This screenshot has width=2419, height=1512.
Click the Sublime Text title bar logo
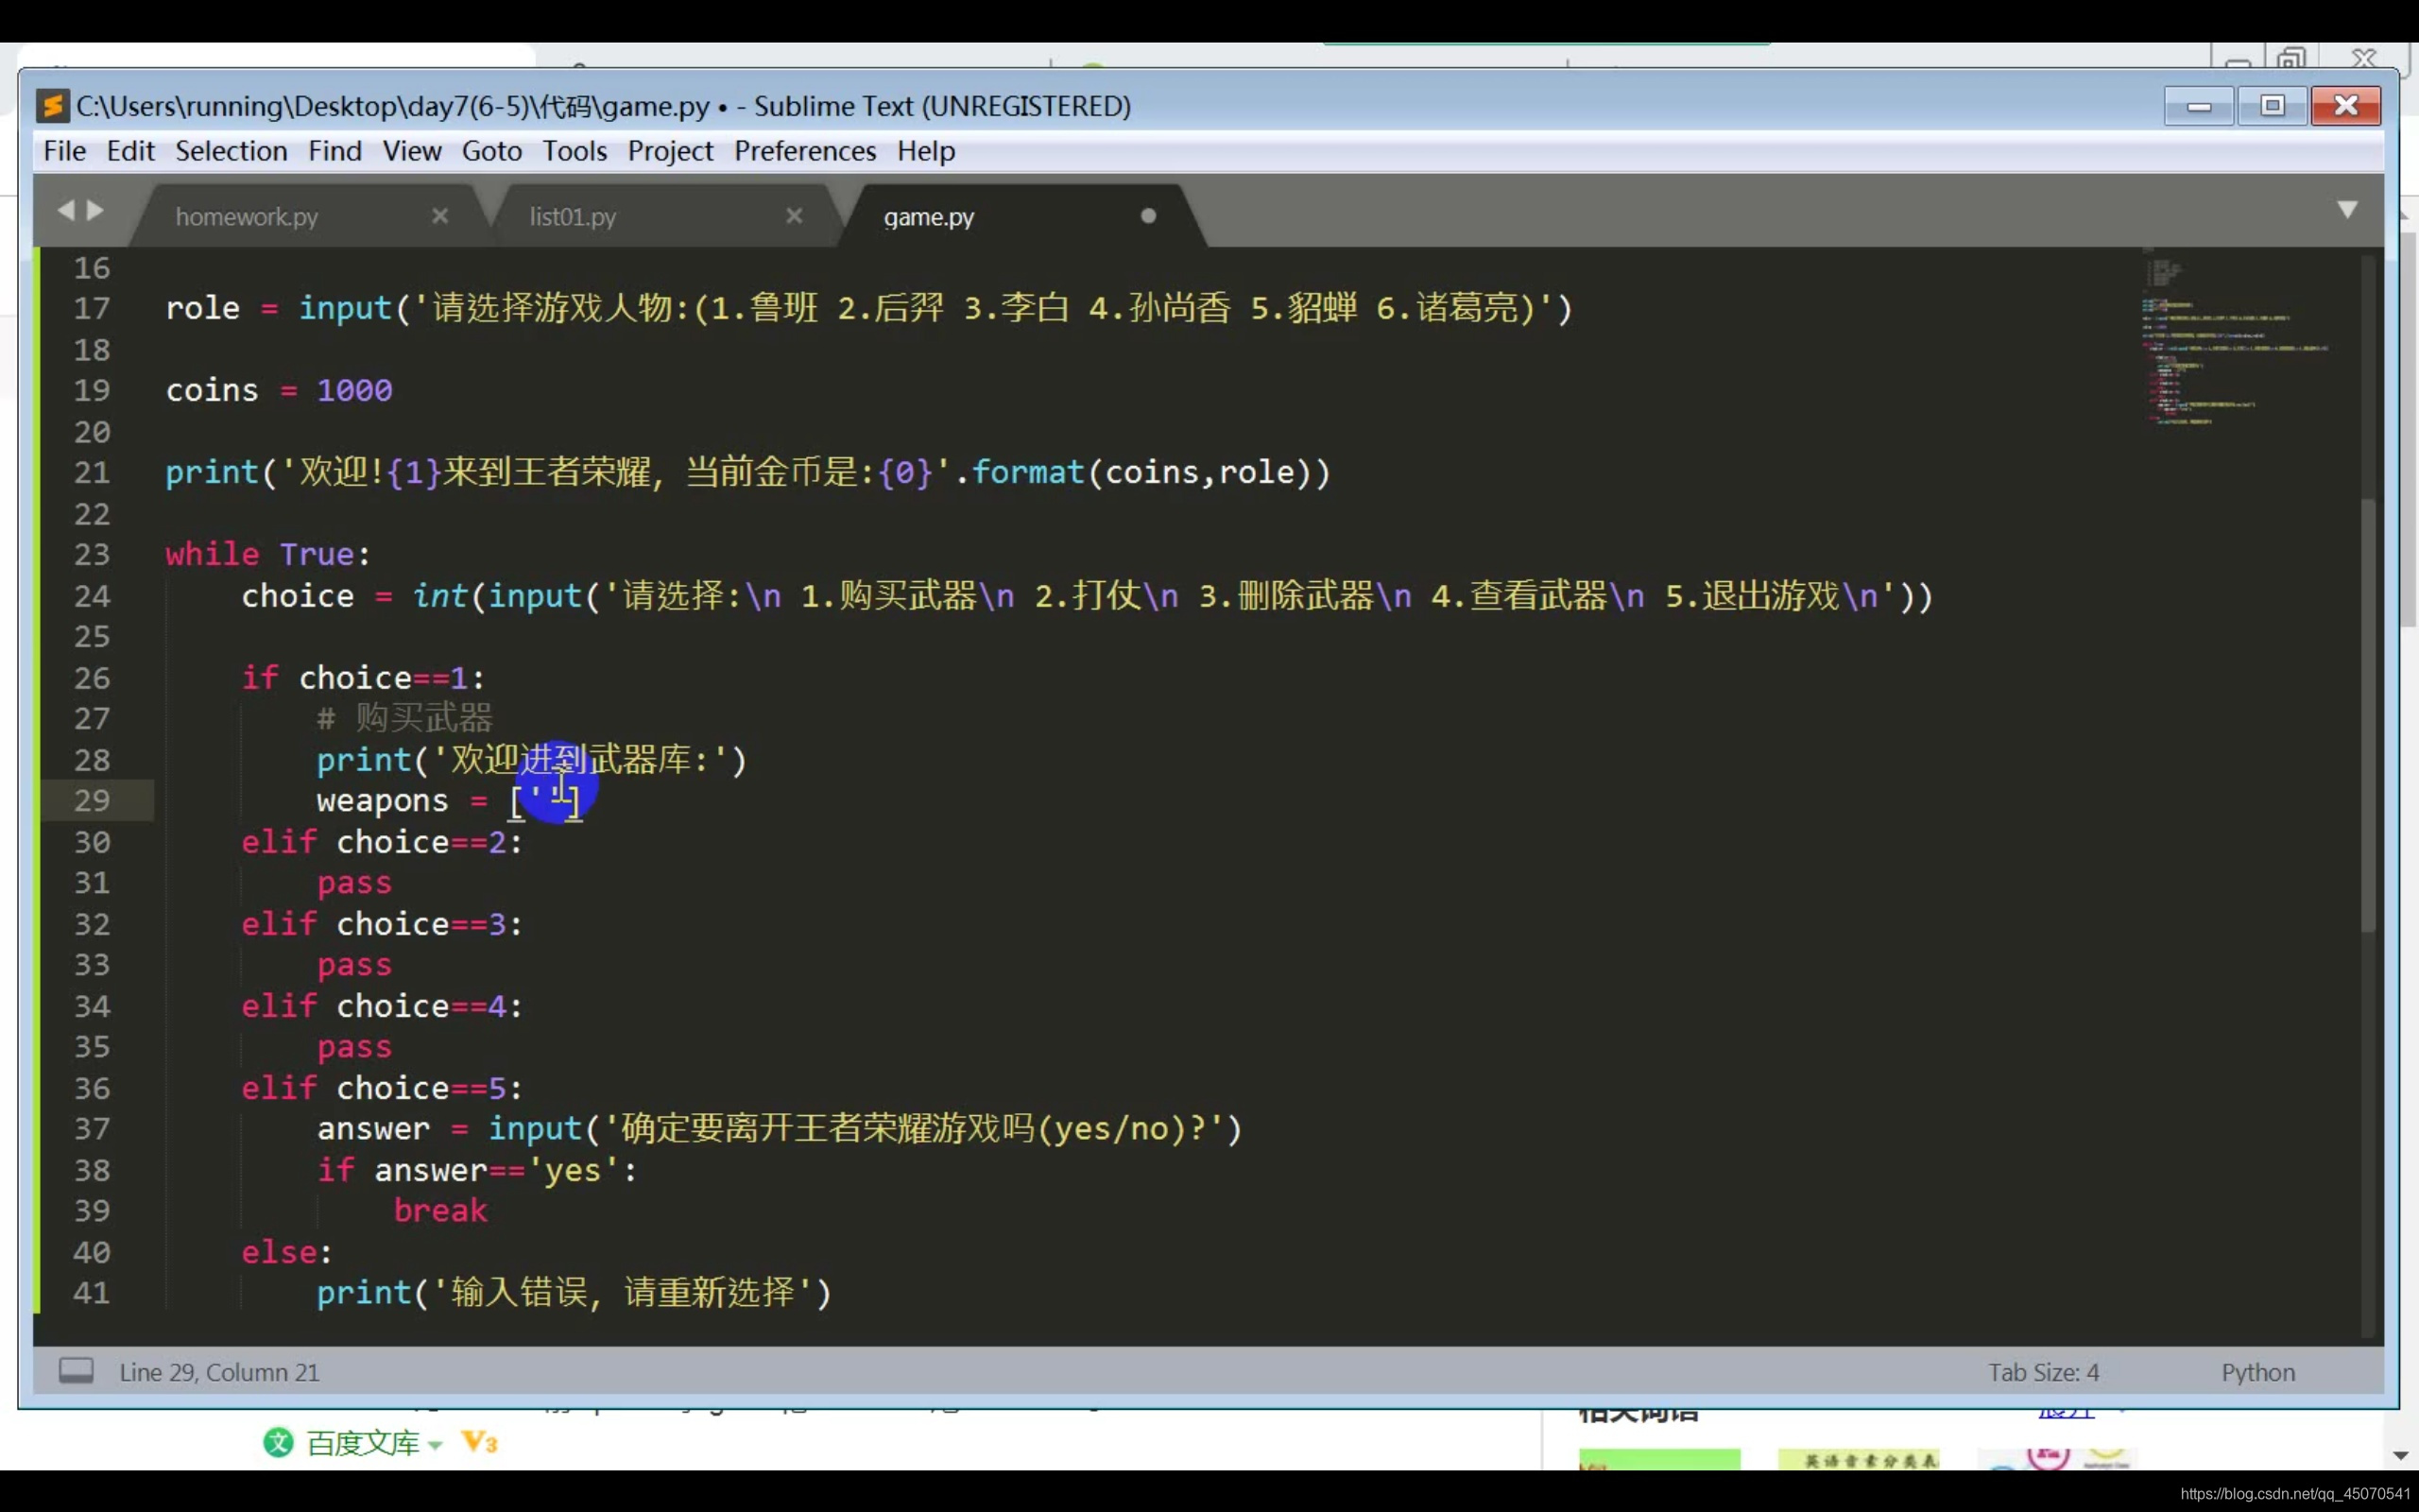52,106
